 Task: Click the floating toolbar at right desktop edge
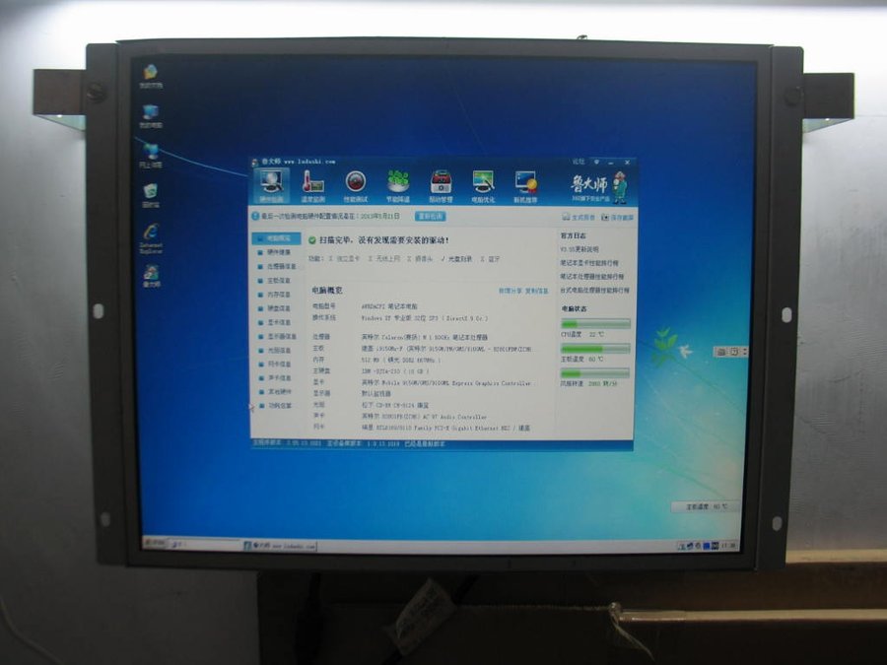click(x=731, y=352)
